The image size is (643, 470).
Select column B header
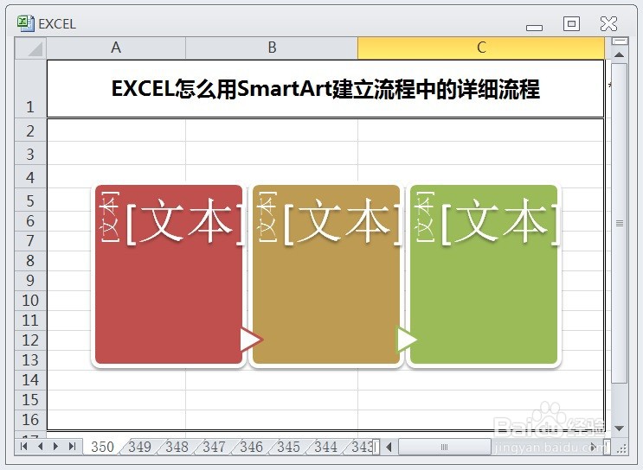(272, 48)
